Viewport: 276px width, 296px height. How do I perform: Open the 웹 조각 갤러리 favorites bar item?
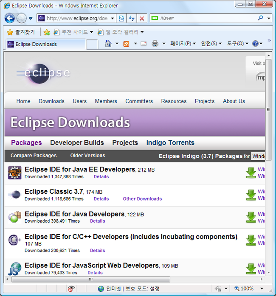[121, 32]
